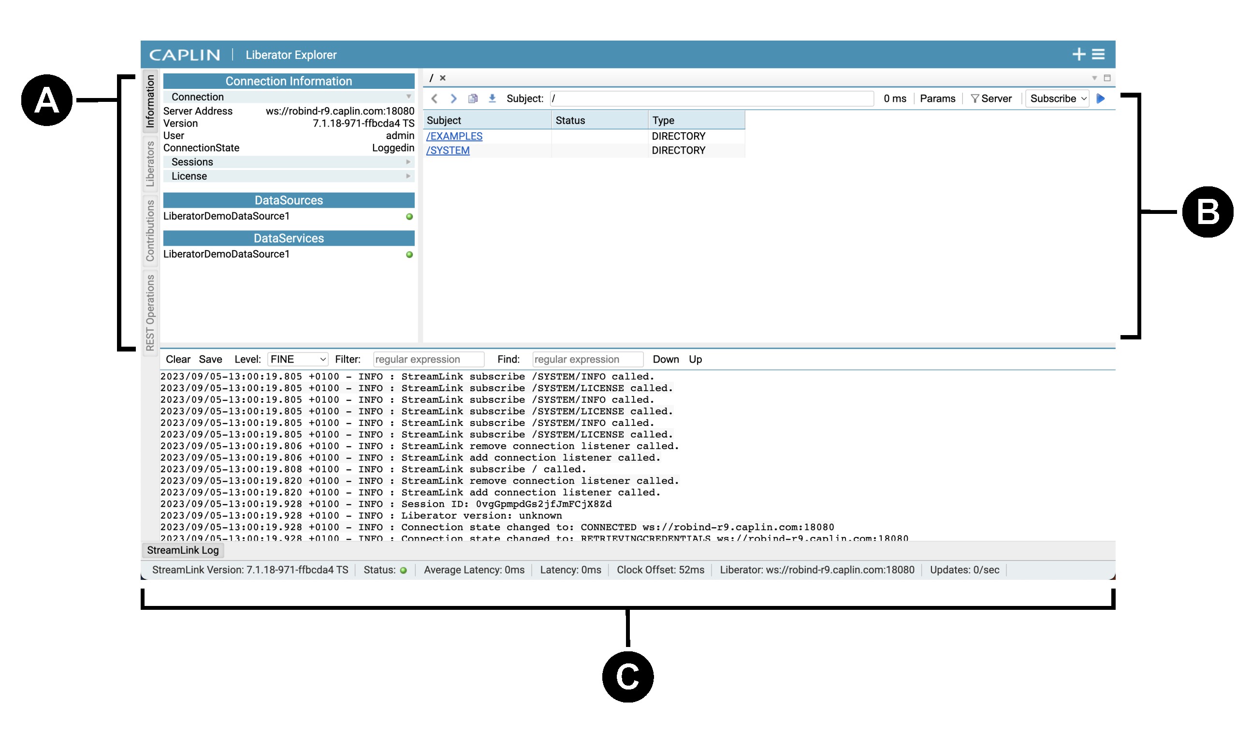Click the 0 ms latency readout
1251x731 pixels.
(x=895, y=98)
